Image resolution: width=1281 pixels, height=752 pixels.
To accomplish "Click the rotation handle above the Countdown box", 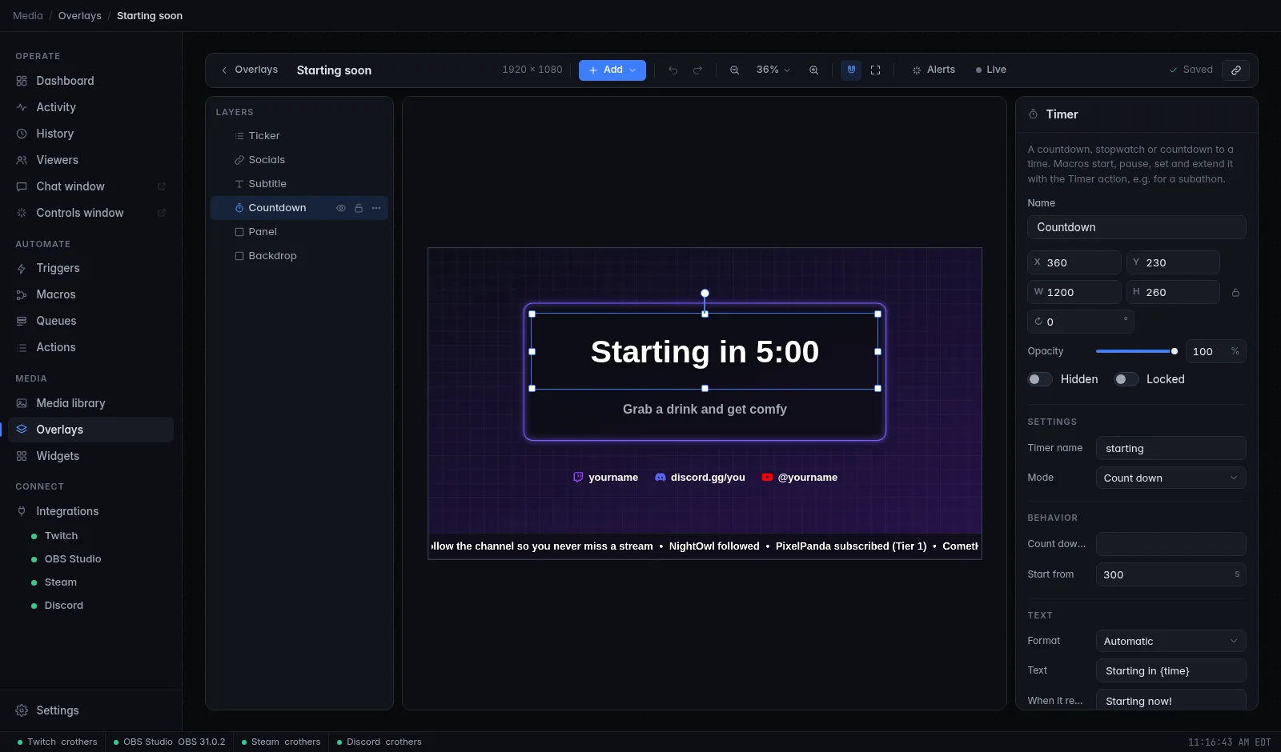I will [x=705, y=294].
